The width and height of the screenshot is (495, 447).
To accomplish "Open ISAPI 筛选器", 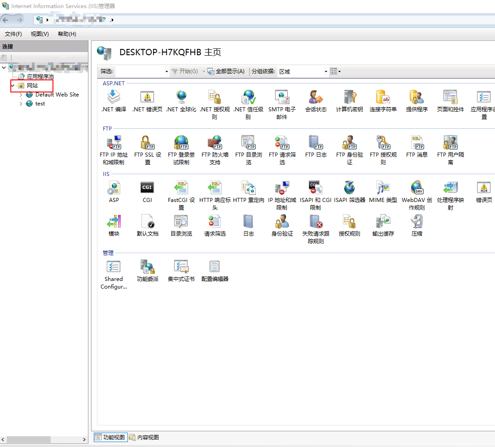I will click(x=350, y=192).
